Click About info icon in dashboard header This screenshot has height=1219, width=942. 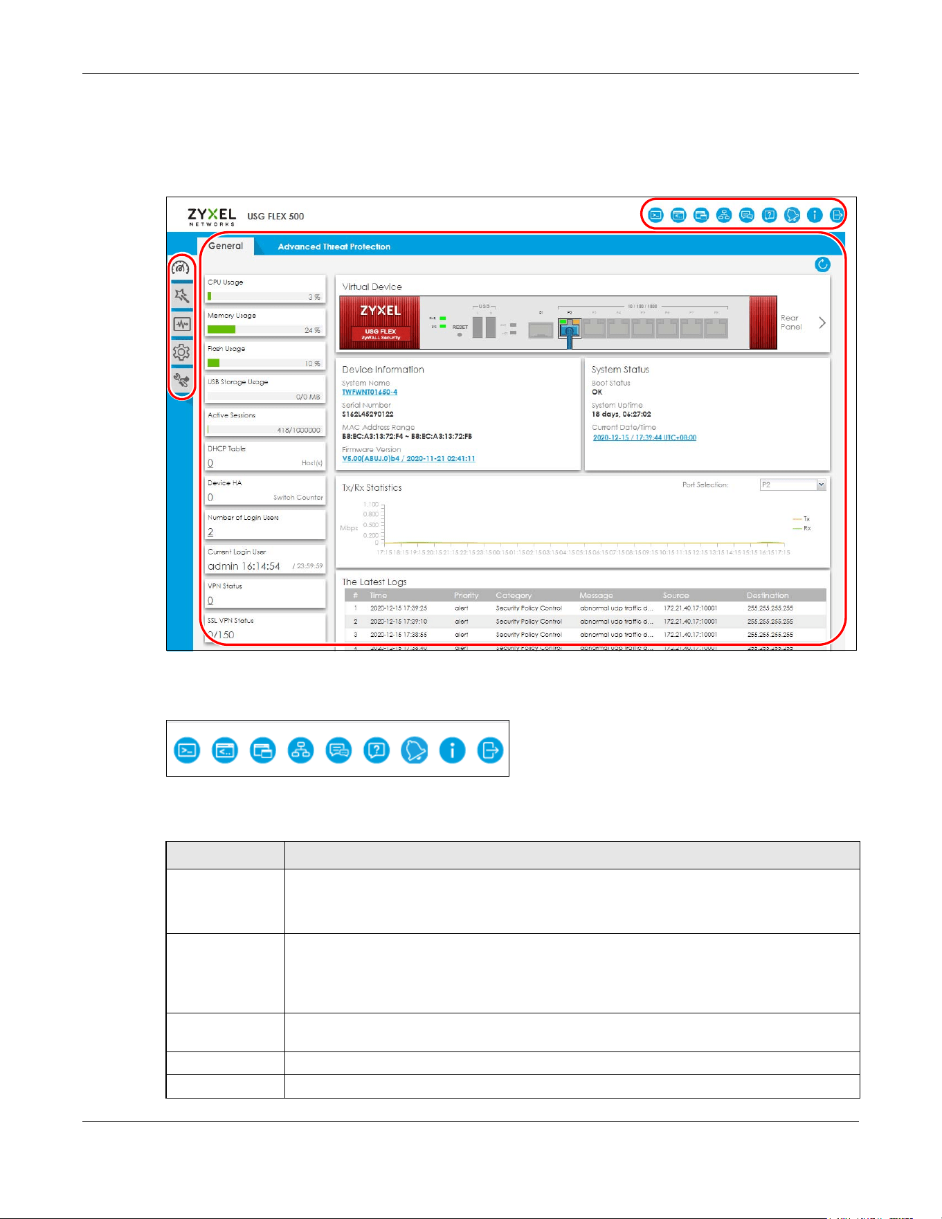pyautogui.click(x=815, y=215)
